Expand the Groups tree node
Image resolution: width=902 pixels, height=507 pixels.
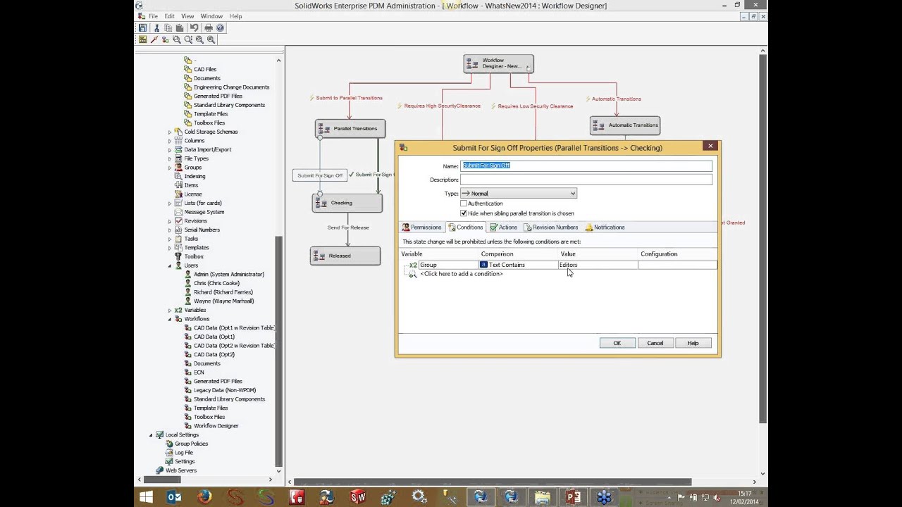(x=170, y=168)
